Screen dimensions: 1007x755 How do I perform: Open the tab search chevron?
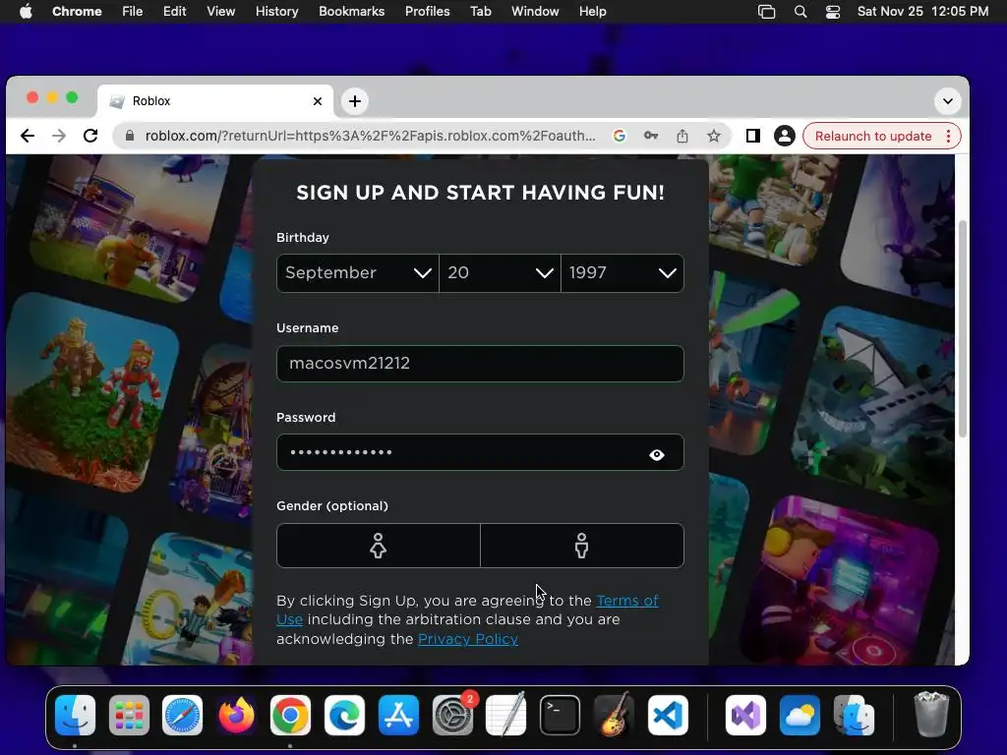(x=947, y=101)
